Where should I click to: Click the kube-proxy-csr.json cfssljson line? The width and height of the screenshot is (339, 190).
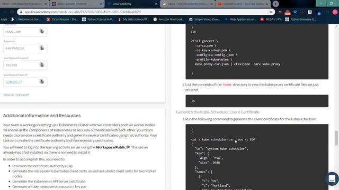click(x=237, y=64)
